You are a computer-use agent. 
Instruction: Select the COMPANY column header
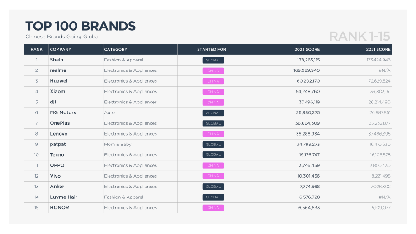click(61, 49)
